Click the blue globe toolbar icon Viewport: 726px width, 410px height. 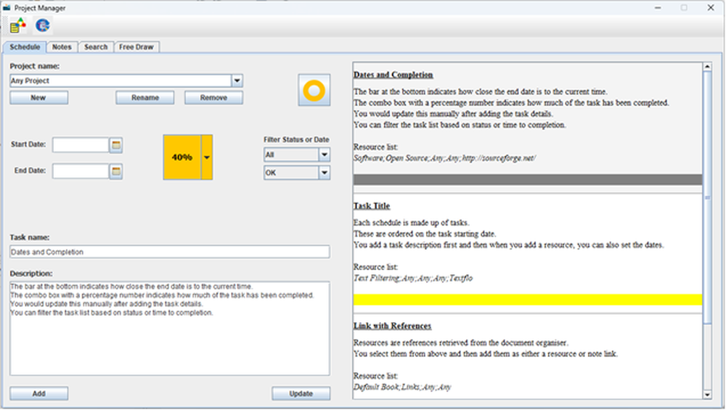(x=43, y=25)
